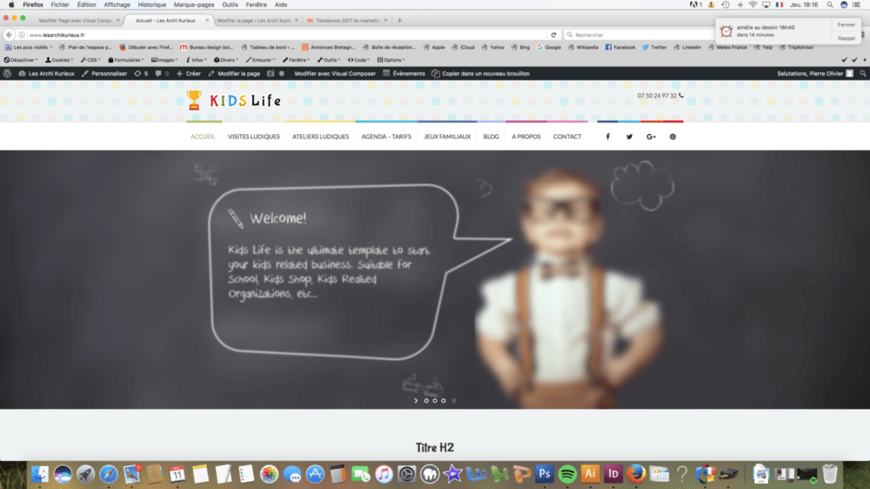Open iTunes from the Dock

[x=383, y=474]
